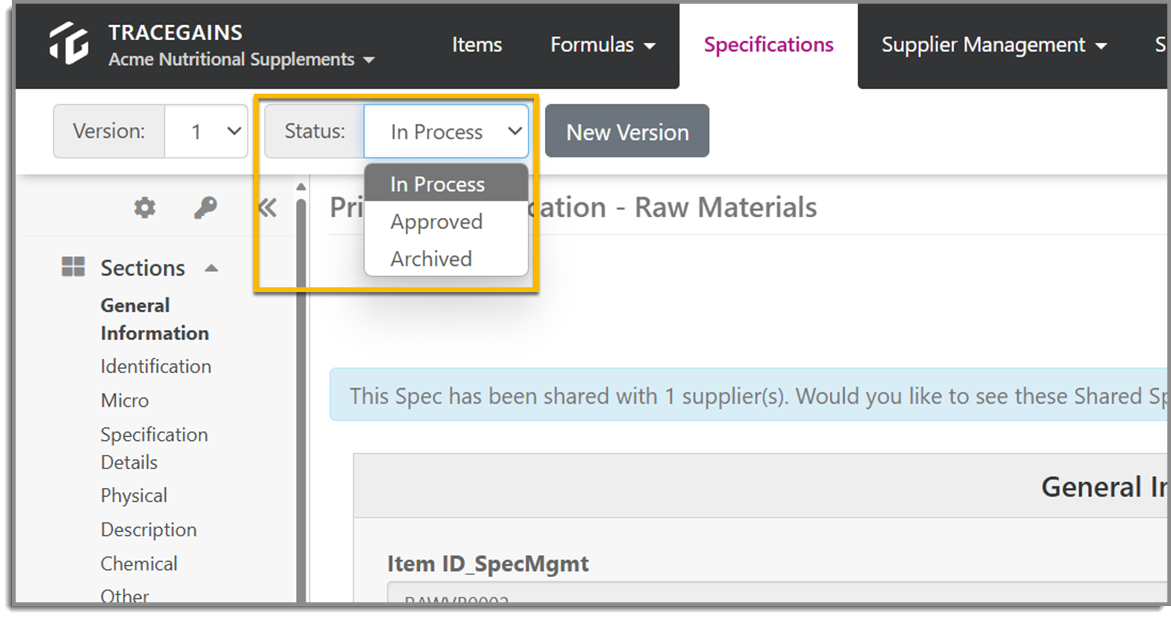Select In Process status option
Image resolution: width=1171 pixels, height=618 pixels.
click(446, 184)
